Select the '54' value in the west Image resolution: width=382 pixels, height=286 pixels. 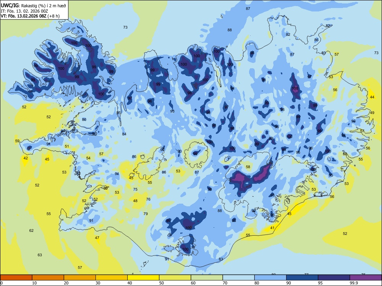(x=88, y=158)
